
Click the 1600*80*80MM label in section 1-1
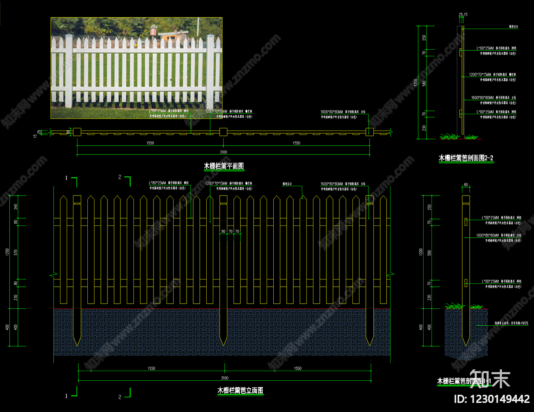[499, 235]
